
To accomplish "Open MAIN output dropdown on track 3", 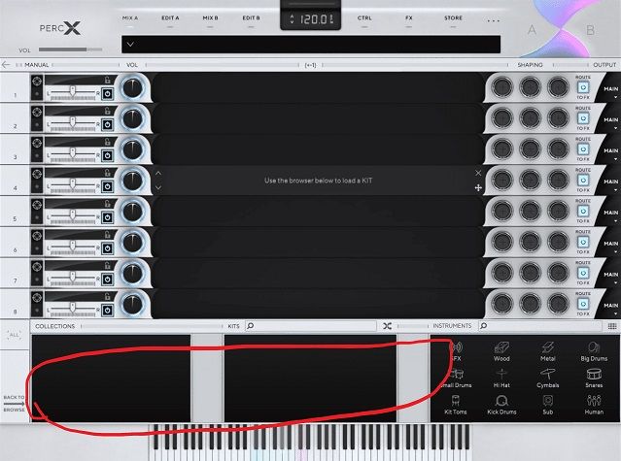I will click(611, 153).
